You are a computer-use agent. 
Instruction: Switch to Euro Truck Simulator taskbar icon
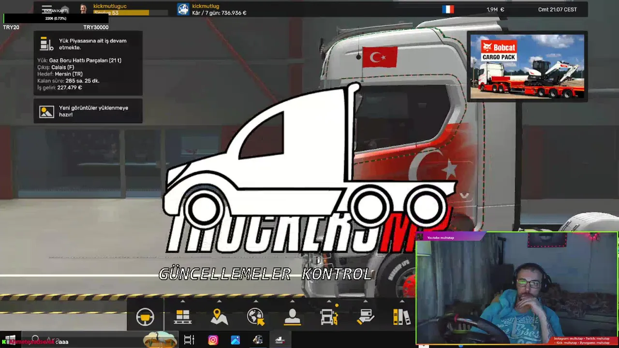pyautogui.click(x=258, y=340)
